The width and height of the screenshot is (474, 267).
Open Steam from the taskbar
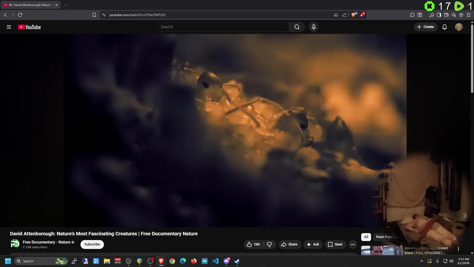[x=237, y=261]
